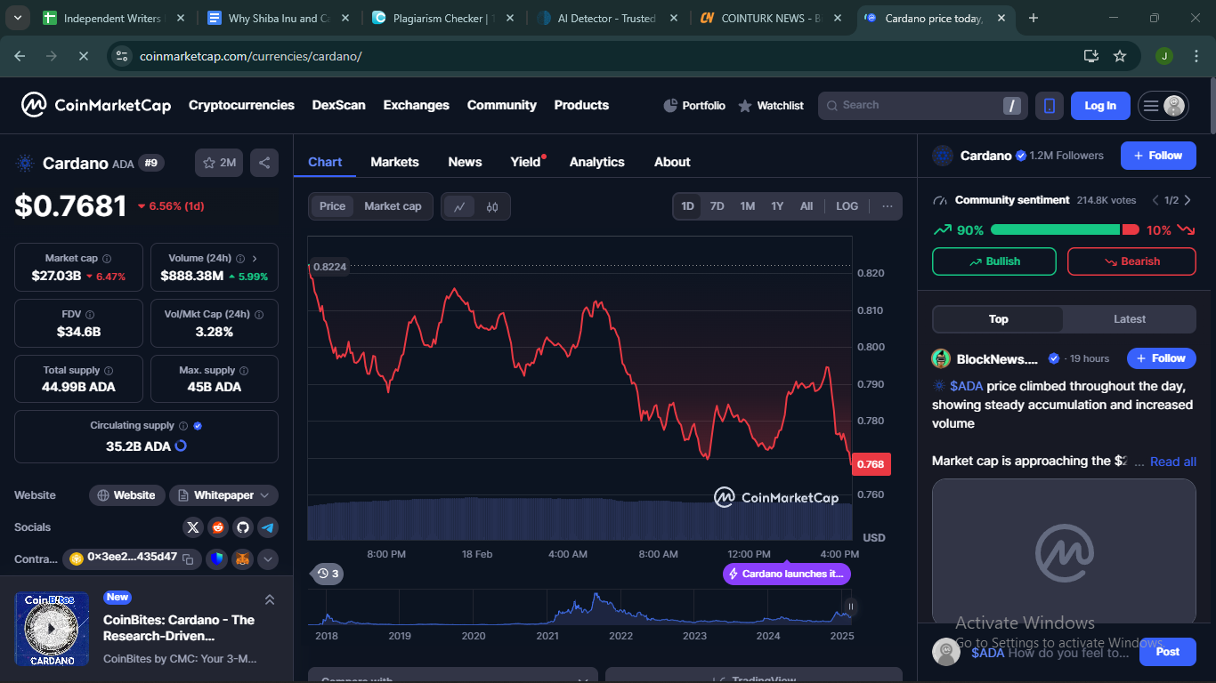Expand more contracts chevron

click(x=268, y=558)
